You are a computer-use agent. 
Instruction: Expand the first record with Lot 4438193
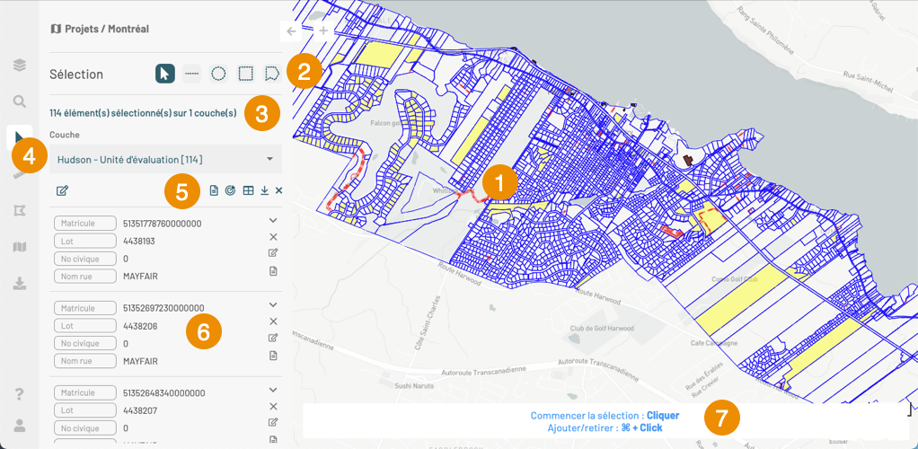[273, 220]
